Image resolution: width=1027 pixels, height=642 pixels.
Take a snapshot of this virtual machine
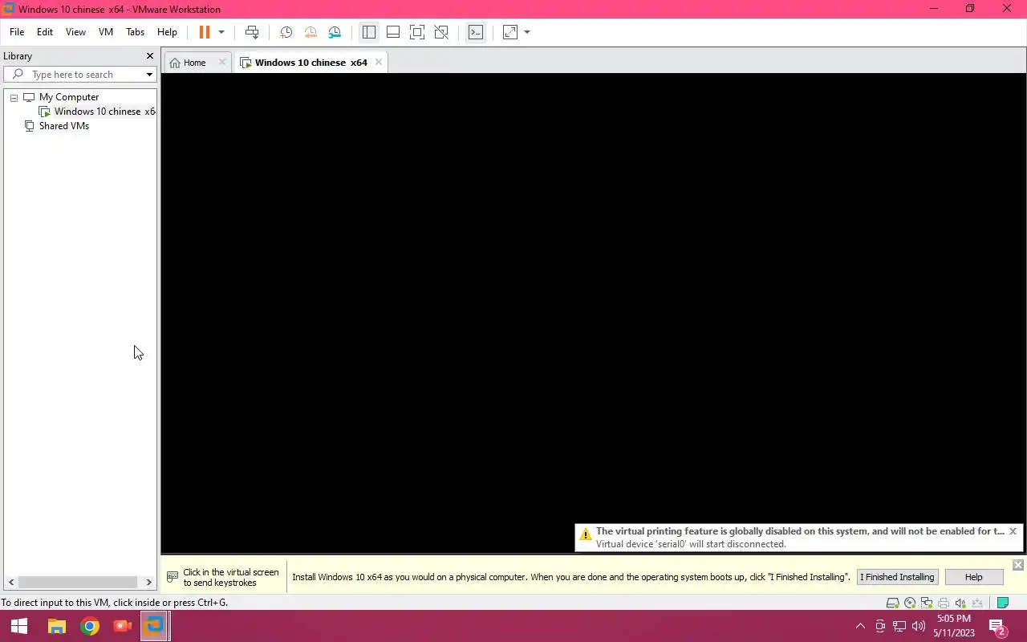click(x=286, y=32)
